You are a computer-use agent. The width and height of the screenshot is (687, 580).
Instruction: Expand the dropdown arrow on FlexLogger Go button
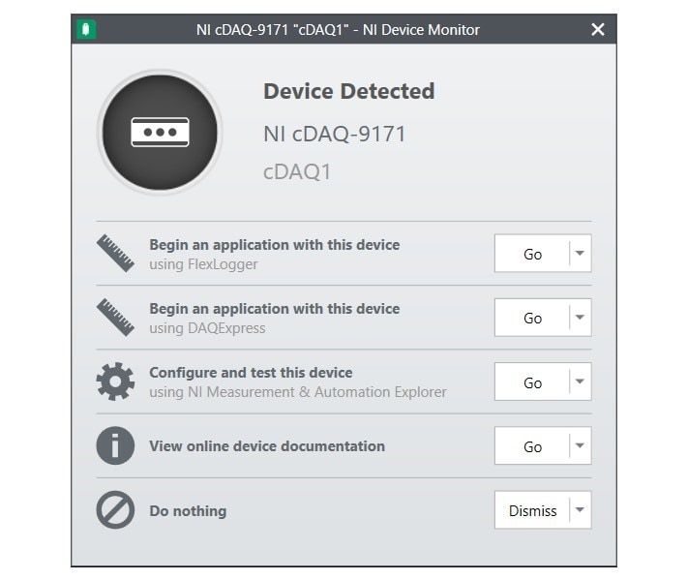[x=581, y=254]
